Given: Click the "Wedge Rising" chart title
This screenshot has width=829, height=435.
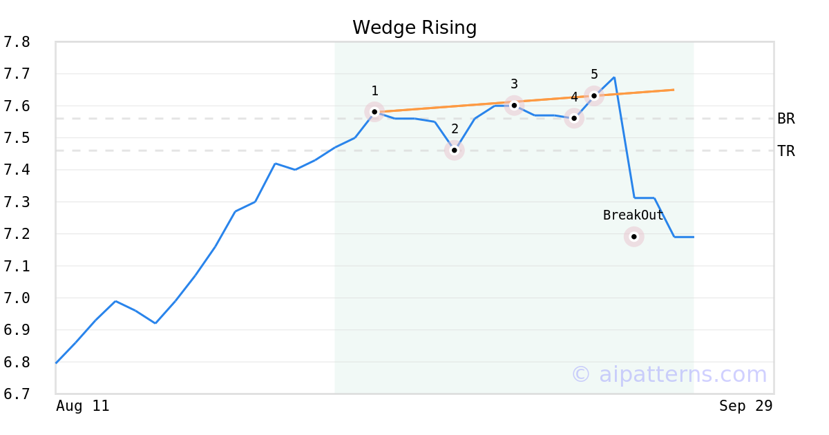Looking at the screenshot, I should pyautogui.click(x=414, y=28).
